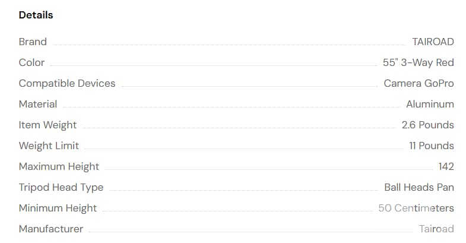Image resolution: width=466 pixels, height=243 pixels.
Task: Select the TAIROAD brand value
Action: [433, 42]
